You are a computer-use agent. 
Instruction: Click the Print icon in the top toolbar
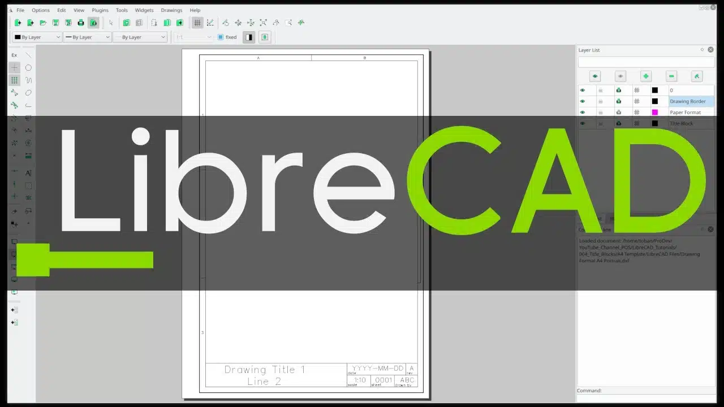point(80,23)
